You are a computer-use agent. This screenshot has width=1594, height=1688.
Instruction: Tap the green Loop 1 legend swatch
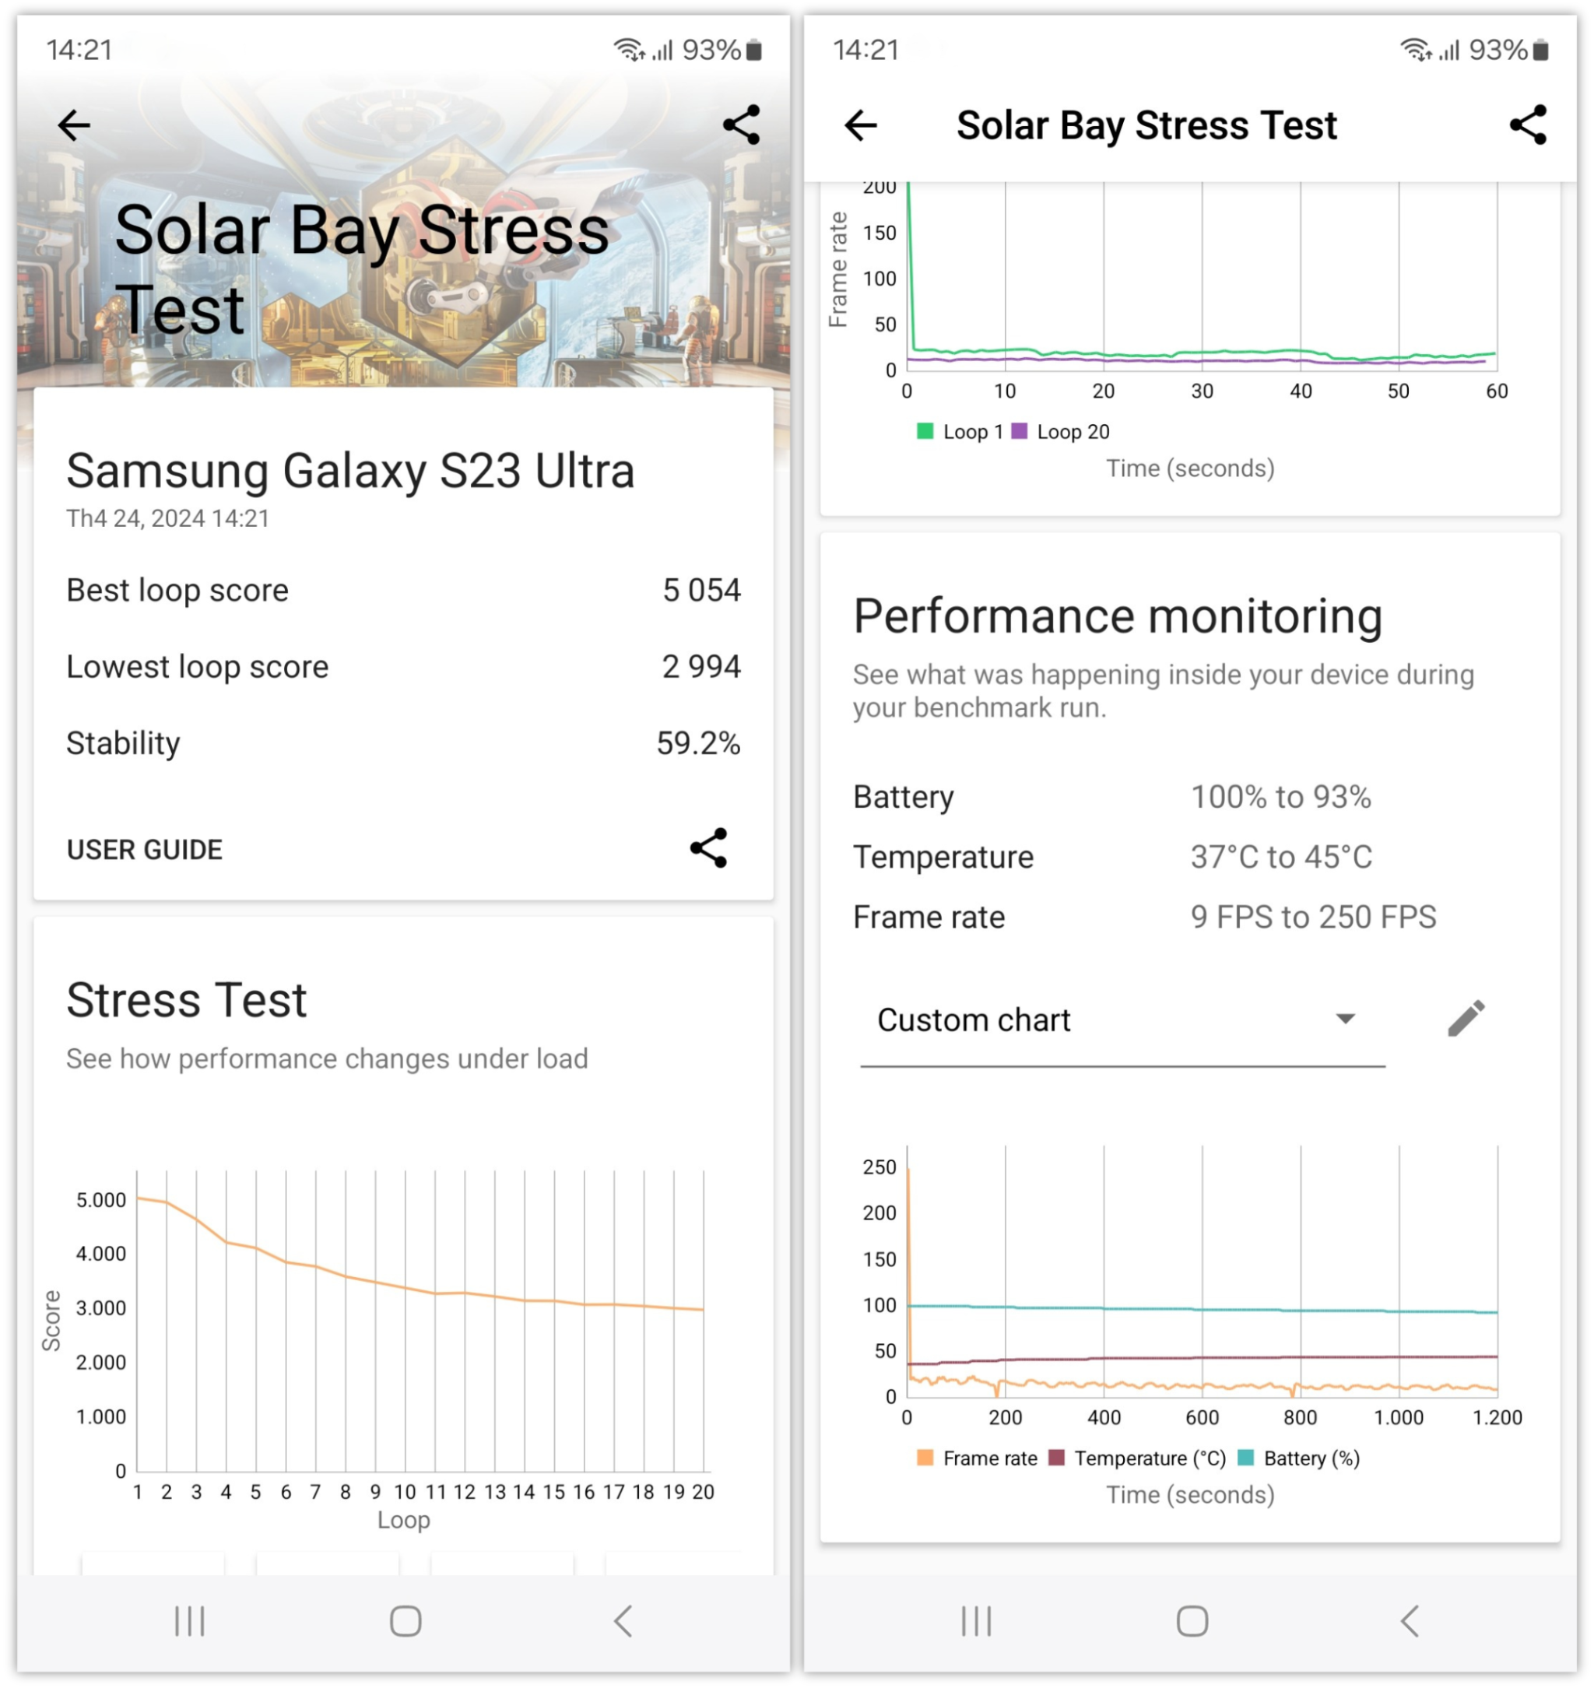[x=925, y=430]
